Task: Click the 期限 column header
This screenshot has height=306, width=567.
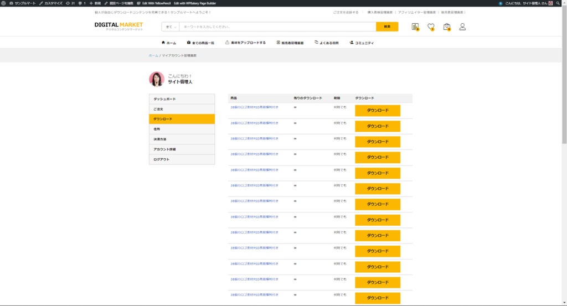Action: coord(337,98)
